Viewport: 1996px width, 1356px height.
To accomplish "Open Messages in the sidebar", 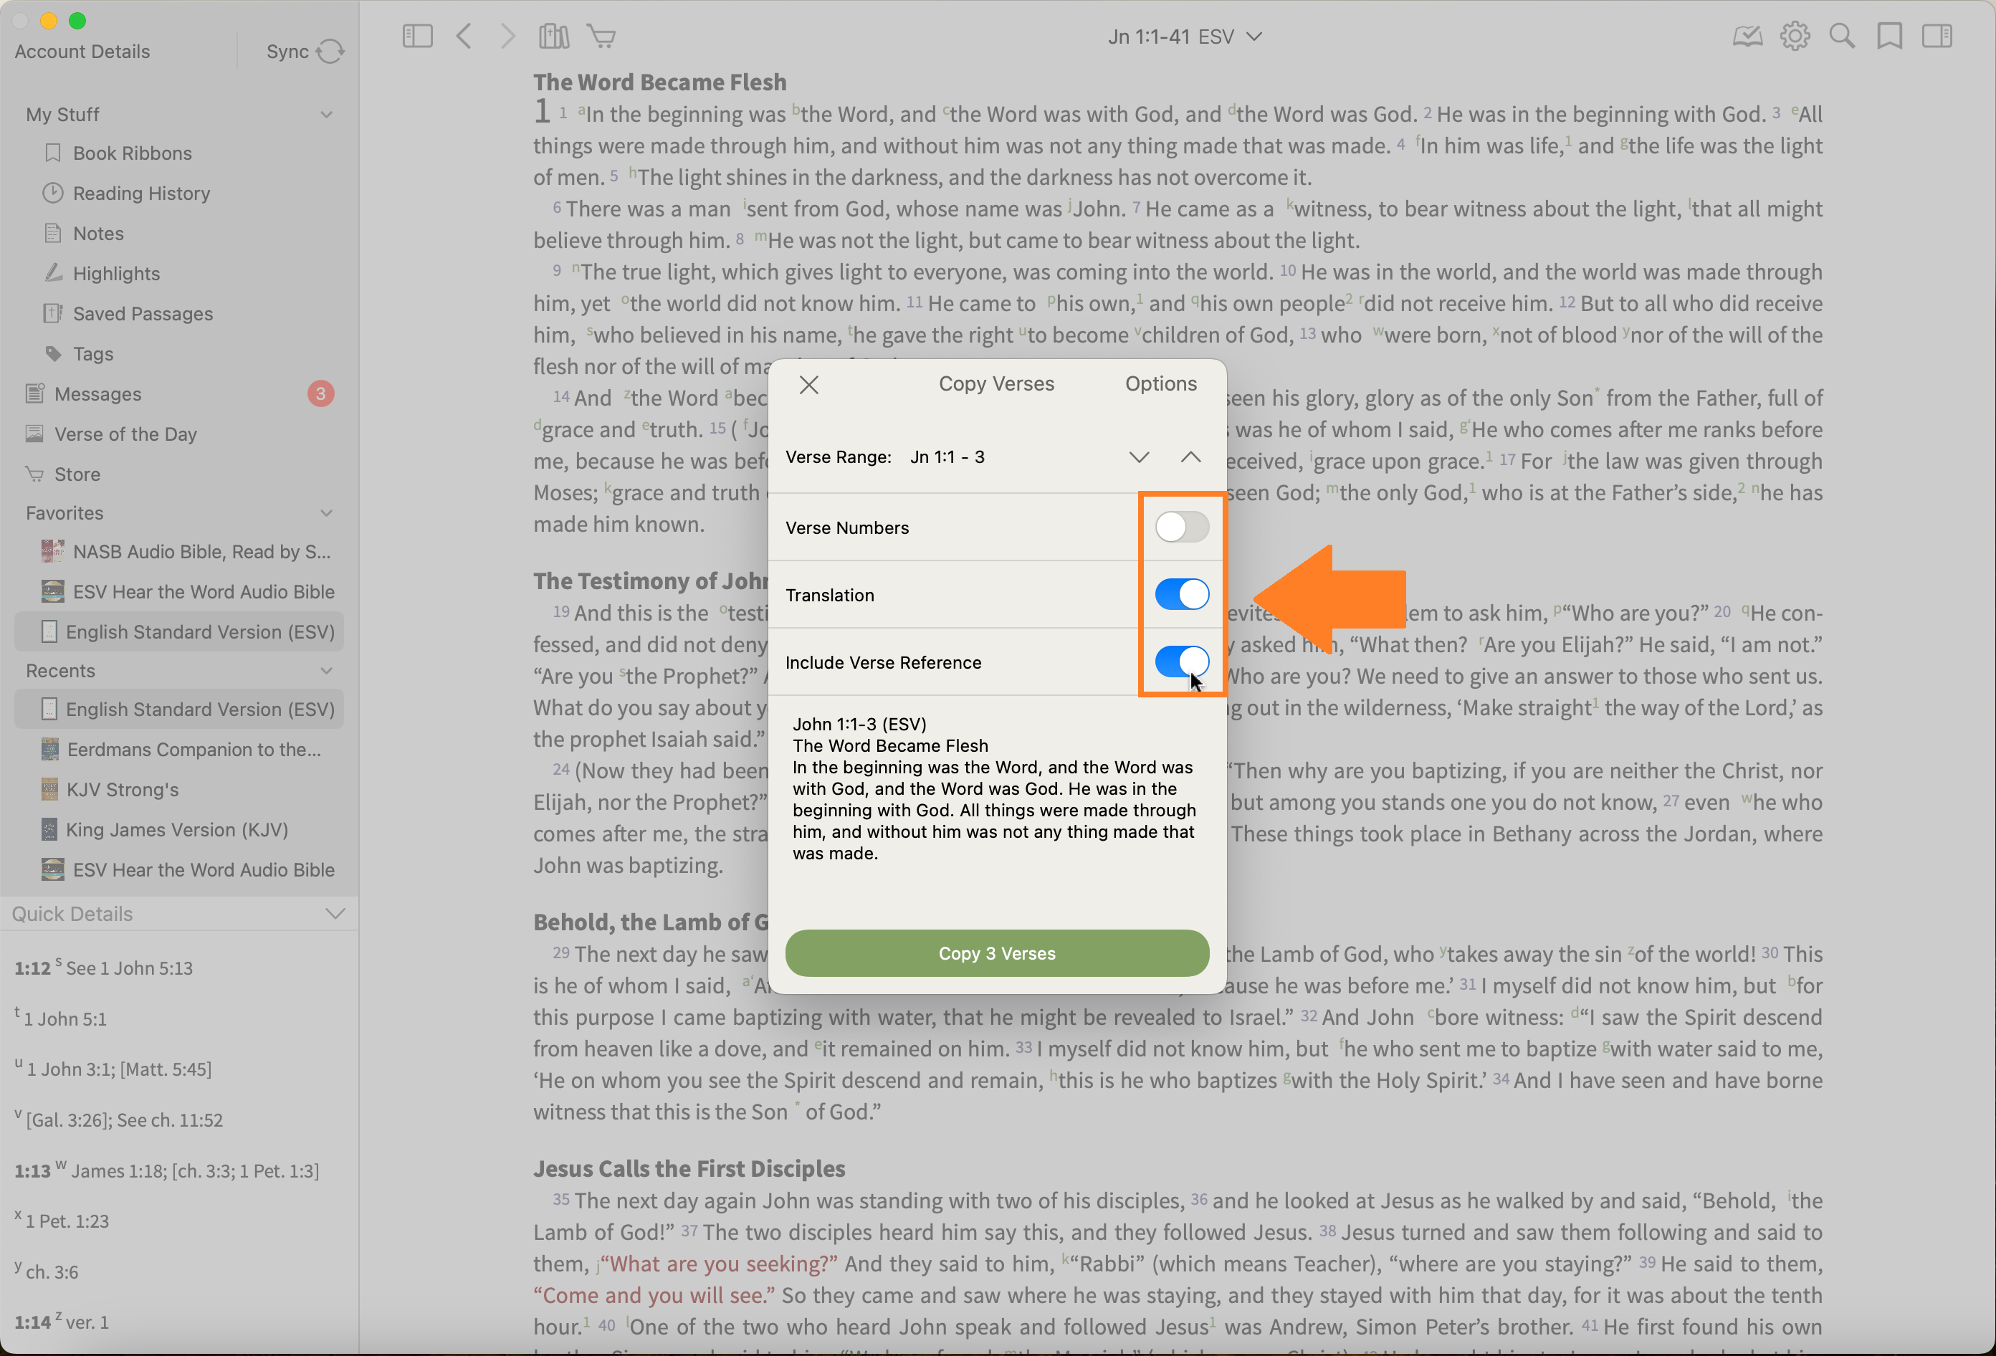I will click(98, 394).
